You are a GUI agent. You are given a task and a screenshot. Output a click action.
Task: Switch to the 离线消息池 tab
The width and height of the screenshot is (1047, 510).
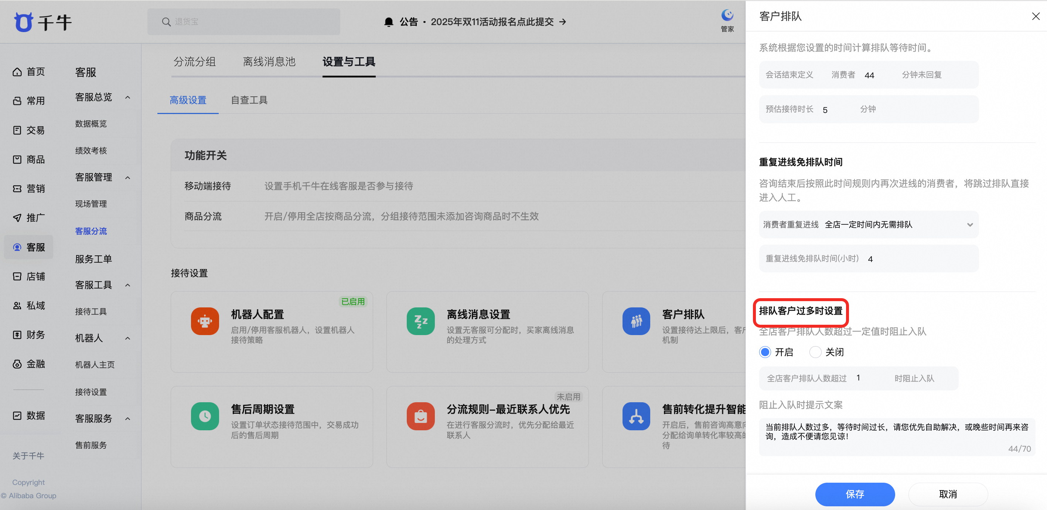269,62
